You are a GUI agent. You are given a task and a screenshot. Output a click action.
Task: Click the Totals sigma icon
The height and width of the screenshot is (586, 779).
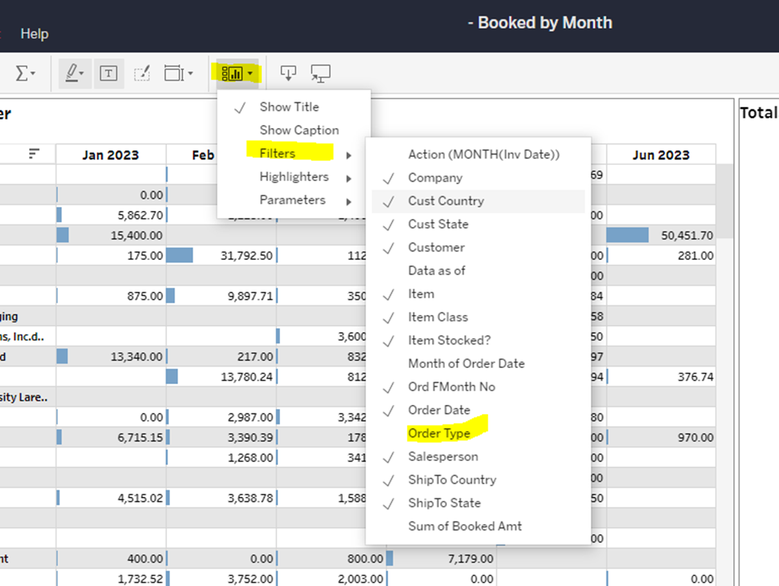coord(25,74)
